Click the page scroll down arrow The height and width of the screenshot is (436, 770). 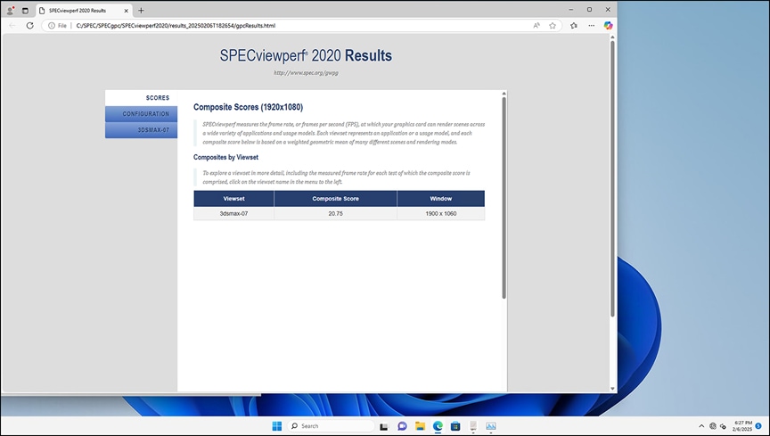[612, 389]
